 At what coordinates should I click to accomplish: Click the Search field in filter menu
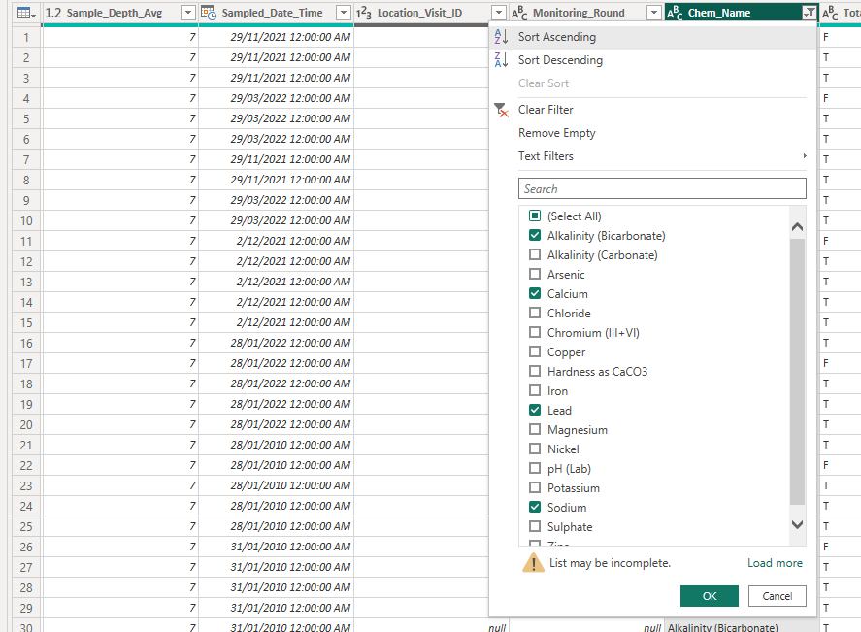[662, 189]
